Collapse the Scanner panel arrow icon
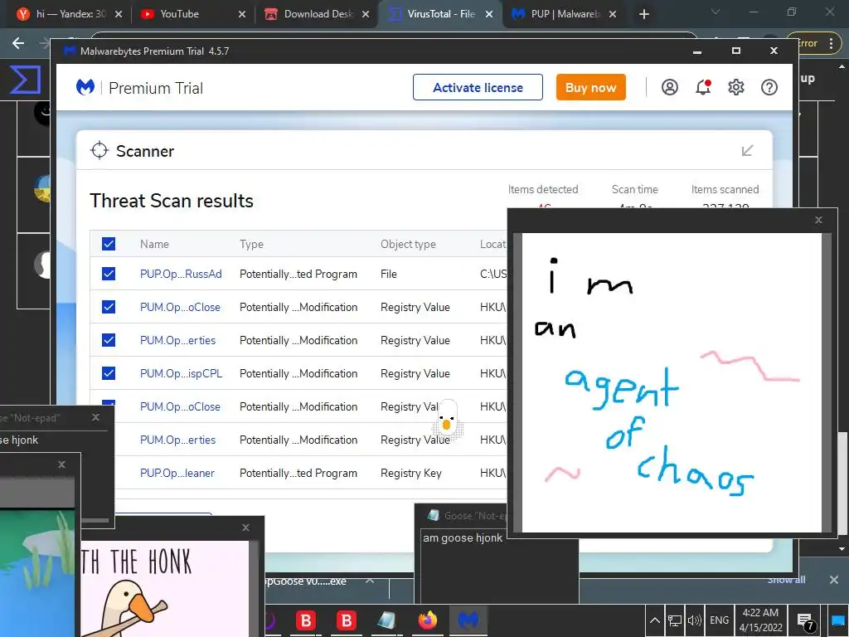The width and height of the screenshot is (849, 637). (747, 151)
